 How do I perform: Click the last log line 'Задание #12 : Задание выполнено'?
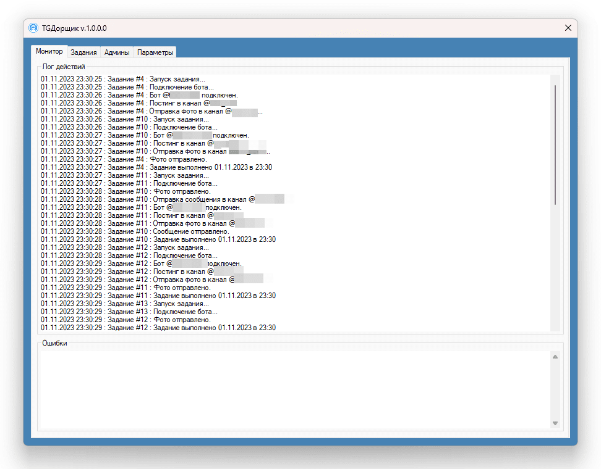158,328
